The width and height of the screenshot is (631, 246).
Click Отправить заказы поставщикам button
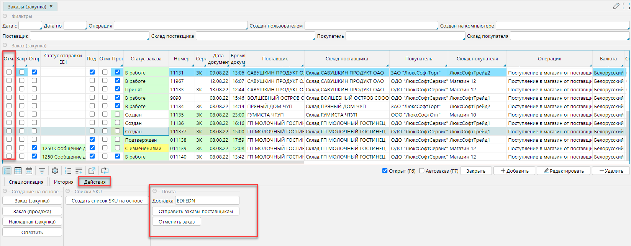(196, 211)
